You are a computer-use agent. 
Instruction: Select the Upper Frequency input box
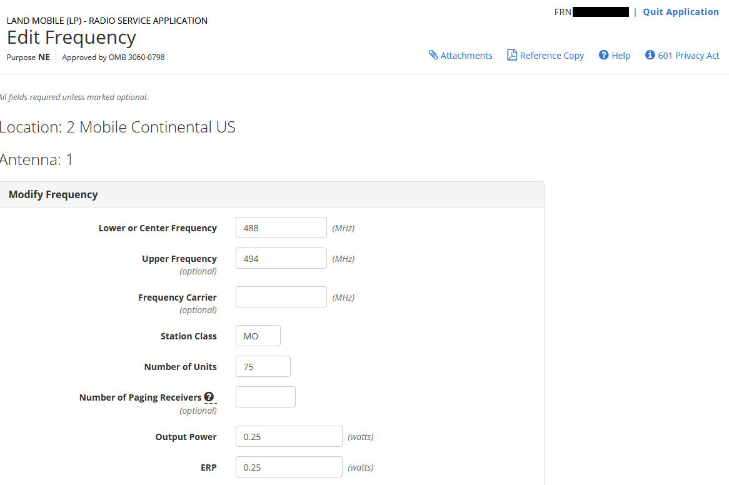[x=281, y=259]
